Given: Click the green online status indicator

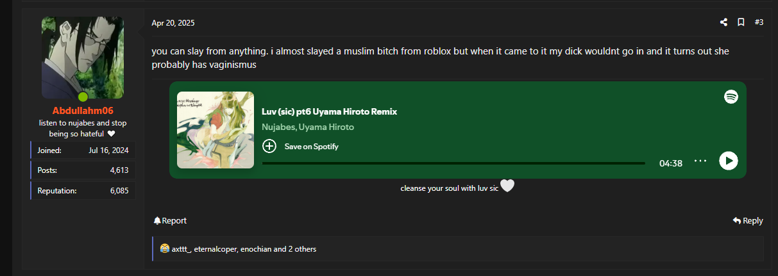Looking at the screenshot, I should [x=83, y=97].
